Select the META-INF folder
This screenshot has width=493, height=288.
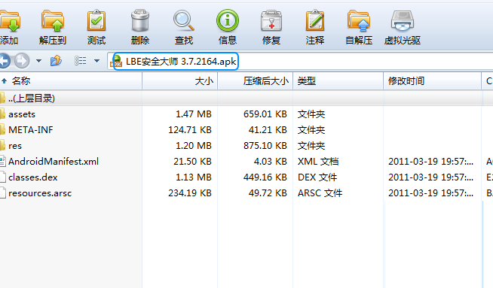[31, 130]
